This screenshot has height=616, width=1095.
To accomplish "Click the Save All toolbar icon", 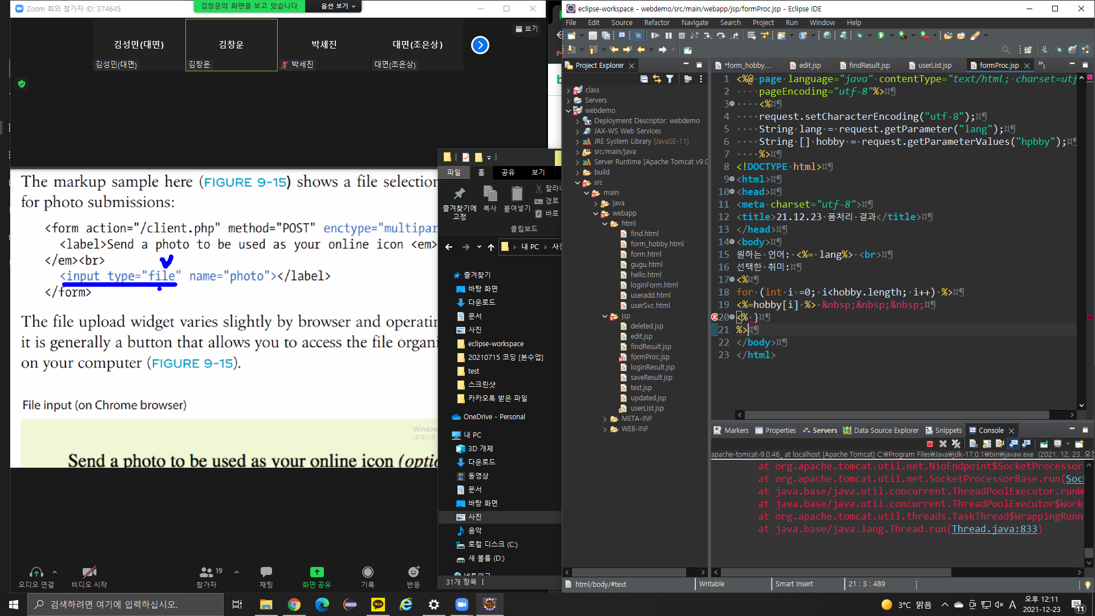I will (606, 35).
